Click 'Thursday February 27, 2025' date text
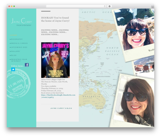This screenshot has height=137, width=161. click(x=52, y=88)
